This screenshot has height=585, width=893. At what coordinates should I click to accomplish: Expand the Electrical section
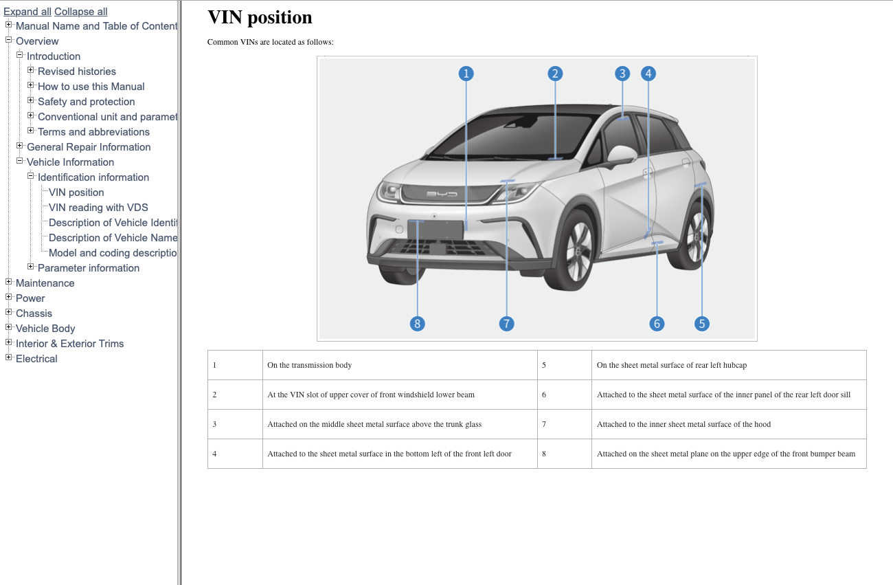(9, 358)
